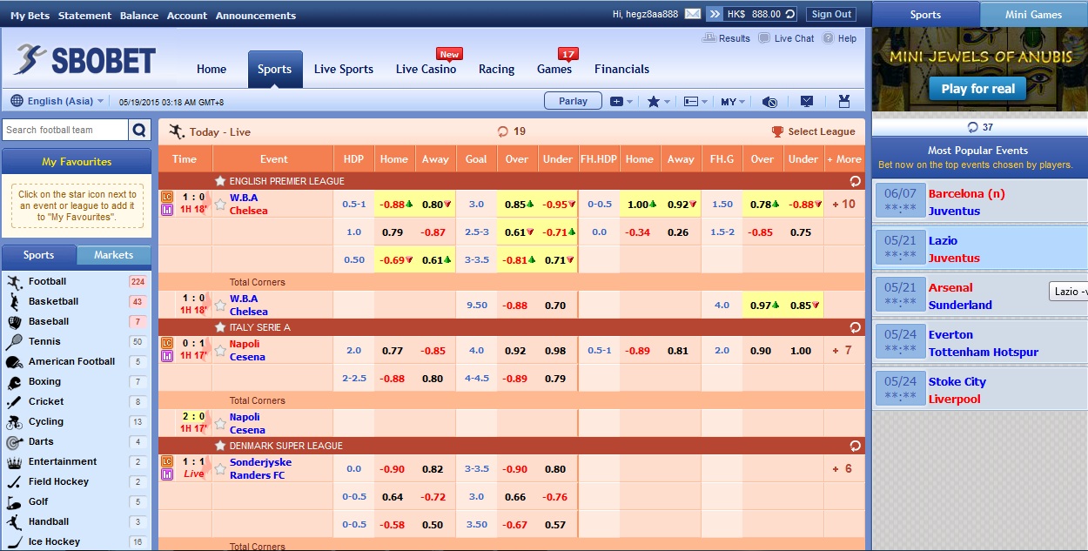
Task: Expand + 6 more markets for Sonderjyske match
Action: 843,469
